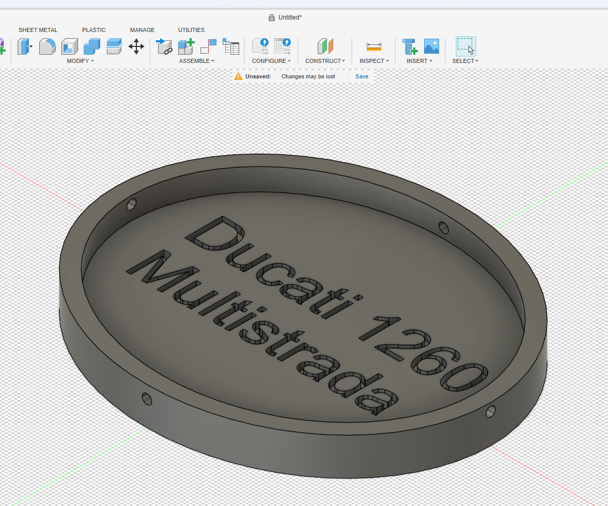Click the Offset Plane construct icon
Screen dimensions: 608x506
[325, 47]
